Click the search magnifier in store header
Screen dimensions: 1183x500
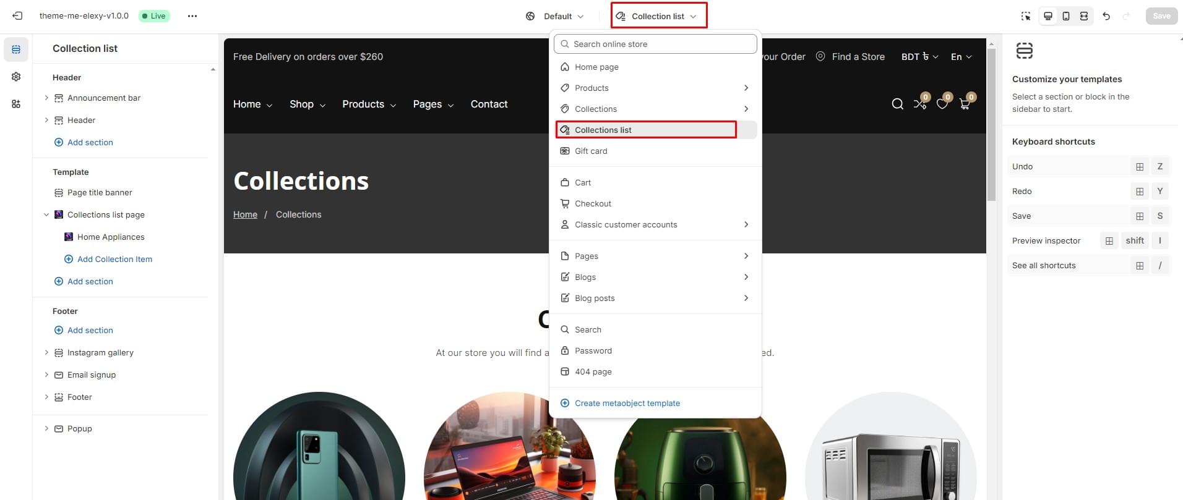click(897, 104)
